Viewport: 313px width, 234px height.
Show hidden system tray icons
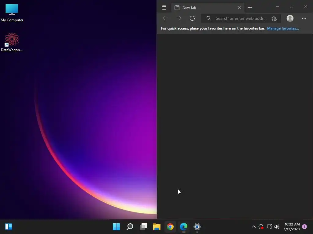click(253, 227)
